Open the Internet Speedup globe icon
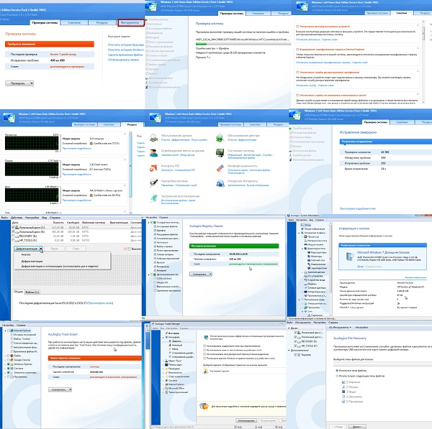This screenshot has height=429, width=432. pyautogui.click(x=220, y=183)
